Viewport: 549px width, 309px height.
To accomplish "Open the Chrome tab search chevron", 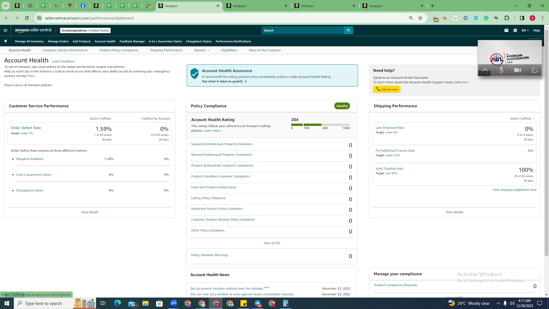I will (x=5, y=6).
